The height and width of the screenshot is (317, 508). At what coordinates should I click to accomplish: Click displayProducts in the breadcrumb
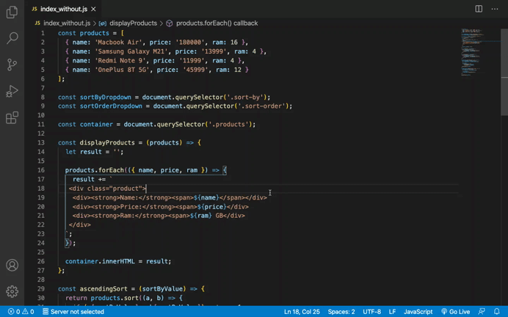click(x=133, y=23)
